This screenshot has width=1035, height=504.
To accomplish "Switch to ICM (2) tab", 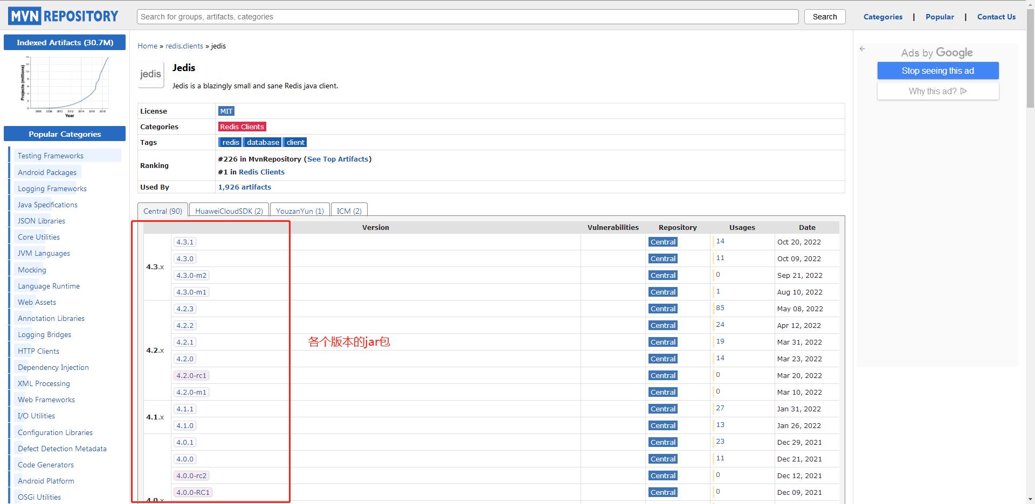I will coord(349,211).
